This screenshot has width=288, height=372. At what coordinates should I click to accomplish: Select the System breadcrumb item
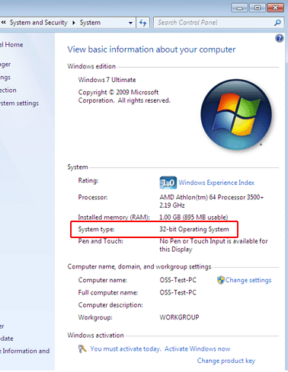click(x=90, y=23)
